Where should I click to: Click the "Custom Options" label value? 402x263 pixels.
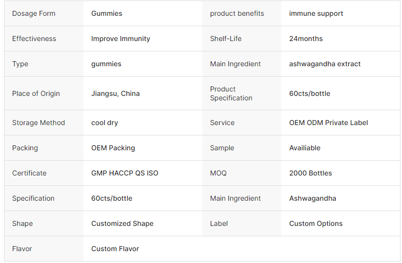[315, 223]
